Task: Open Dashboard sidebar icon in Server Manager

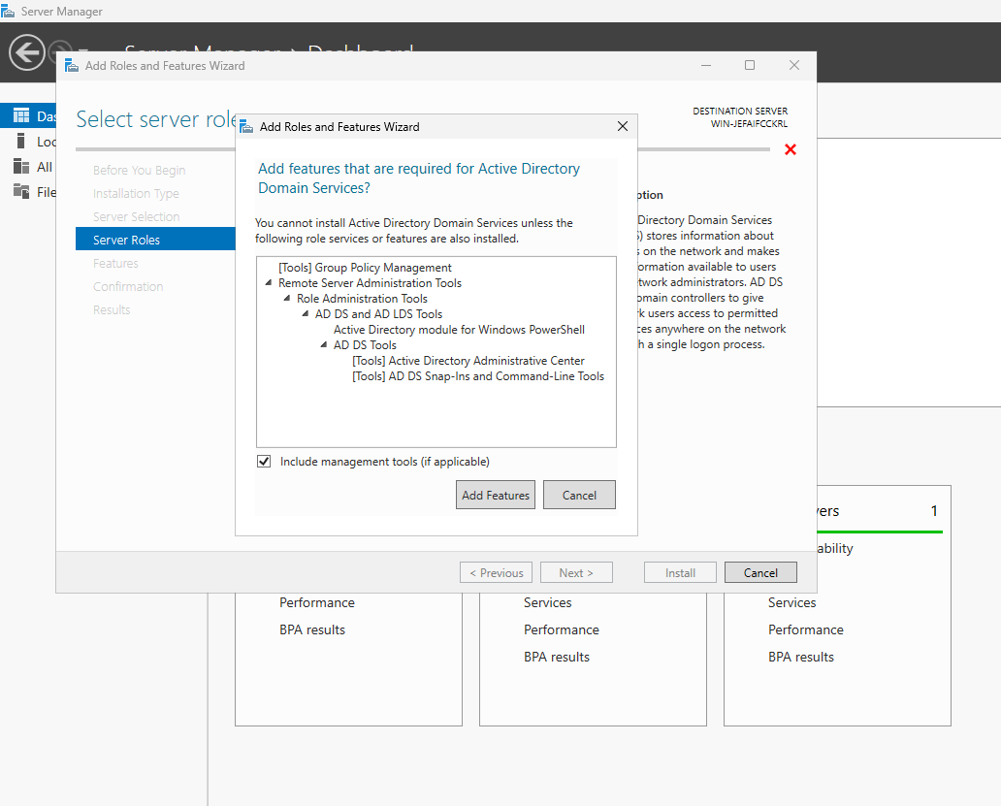Action: pyautogui.click(x=21, y=115)
